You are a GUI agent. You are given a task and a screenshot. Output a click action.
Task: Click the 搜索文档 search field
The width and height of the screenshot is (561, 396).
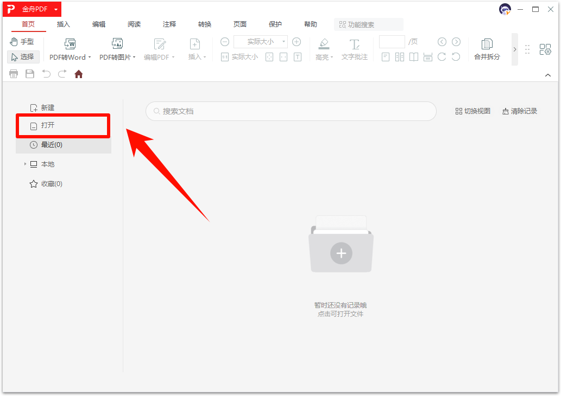291,111
